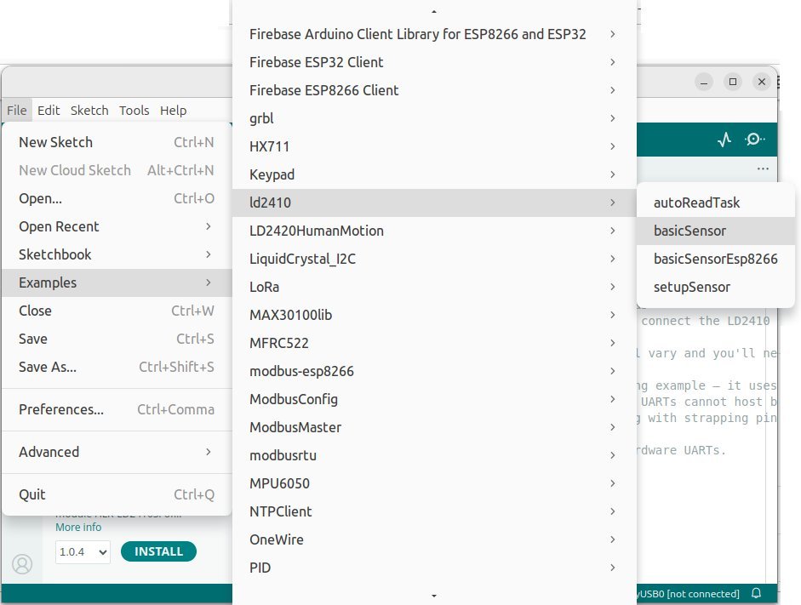Open the Sketch menu
Viewport: 801px width, 605px height.
pos(89,111)
